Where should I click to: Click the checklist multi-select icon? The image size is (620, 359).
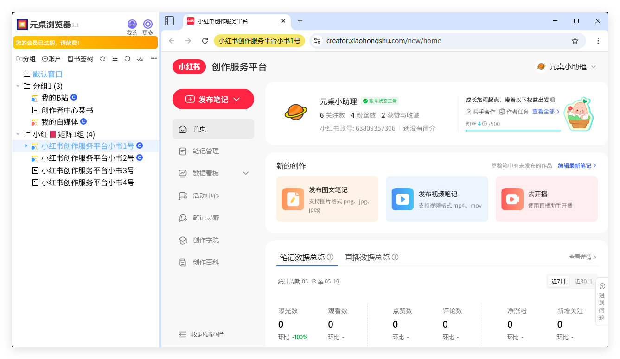140,59
